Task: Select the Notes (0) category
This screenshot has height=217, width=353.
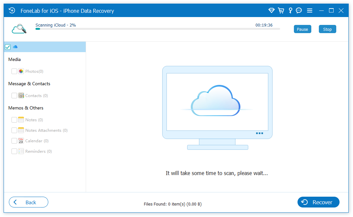Action: coord(34,120)
